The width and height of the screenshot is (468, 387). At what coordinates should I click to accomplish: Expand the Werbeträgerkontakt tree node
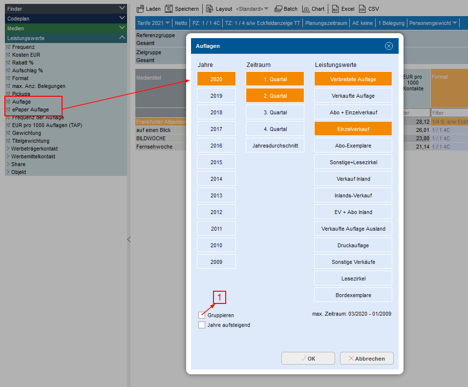pyautogui.click(x=8, y=149)
